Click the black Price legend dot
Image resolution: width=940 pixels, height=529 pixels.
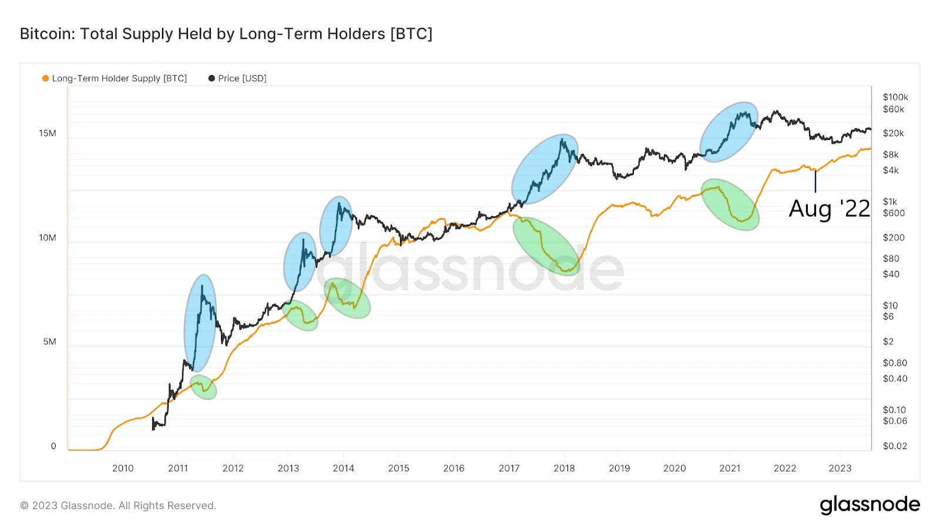point(211,78)
